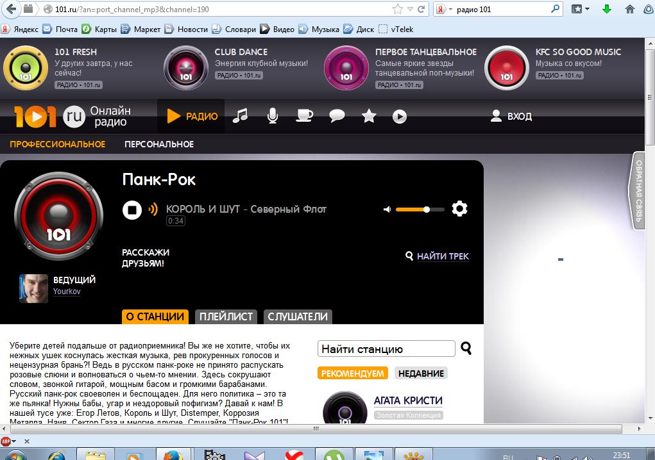
Task: Stop the Панк-Рок stream playback
Action: [x=132, y=209]
